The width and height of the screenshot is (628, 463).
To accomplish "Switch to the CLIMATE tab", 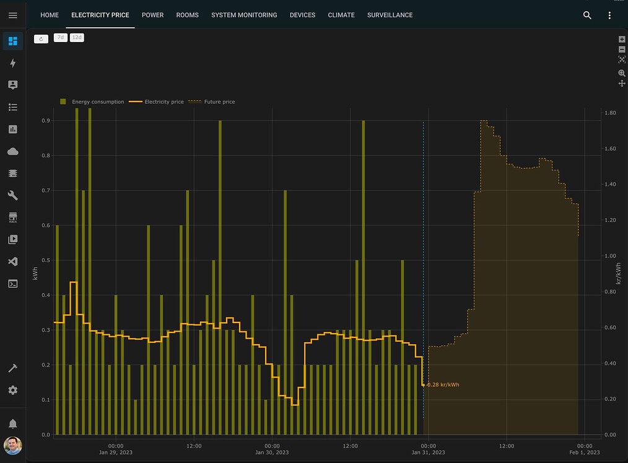I will [x=341, y=15].
